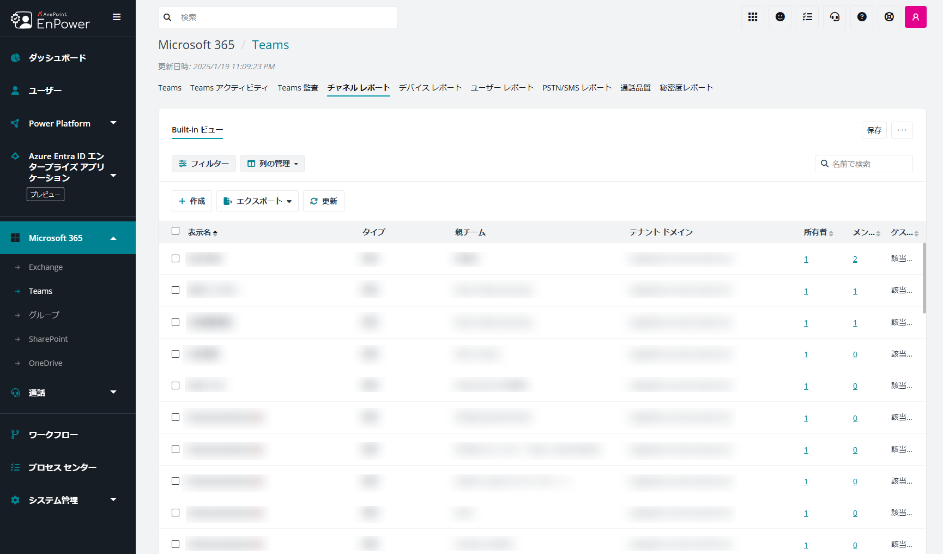This screenshot has width=943, height=554.
Task: Open Exchange under Microsoft 365
Action: click(x=46, y=267)
